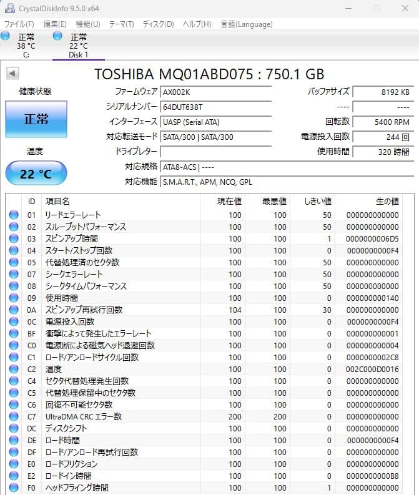Click status orb for attribute 0A スピンアップ再試行回数
This screenshot has height=495, width=419.
tap(14, 310)
